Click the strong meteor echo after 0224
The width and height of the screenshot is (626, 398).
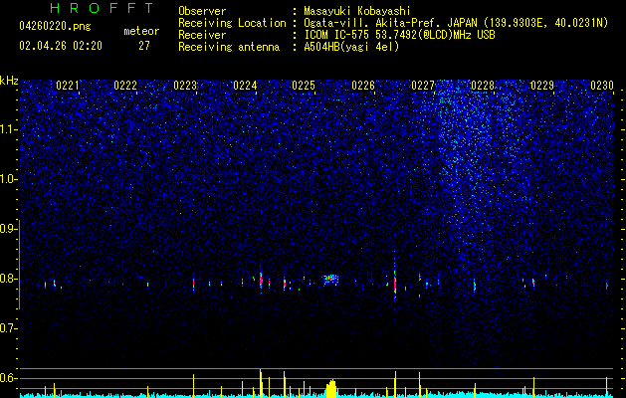coord(261,279)
